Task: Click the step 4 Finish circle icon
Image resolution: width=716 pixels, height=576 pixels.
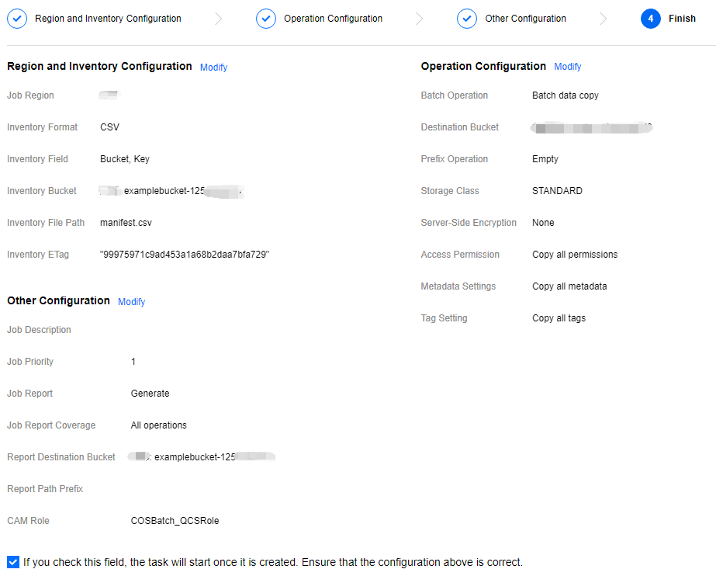Action: tap(651, 19)
